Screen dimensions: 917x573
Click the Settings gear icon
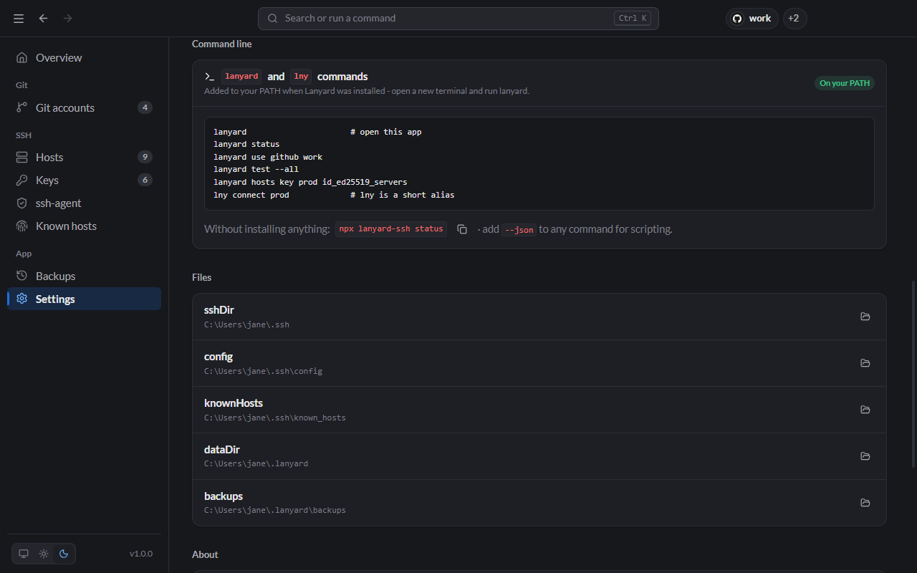click(22, 299)
